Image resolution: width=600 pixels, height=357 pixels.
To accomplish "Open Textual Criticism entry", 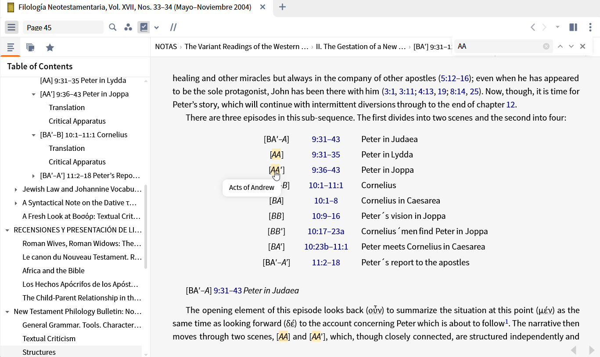I will coord(49,339).
